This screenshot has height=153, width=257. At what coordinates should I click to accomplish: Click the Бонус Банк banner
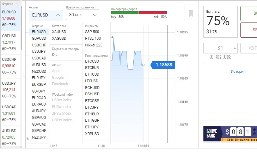(x=230, y=133)
